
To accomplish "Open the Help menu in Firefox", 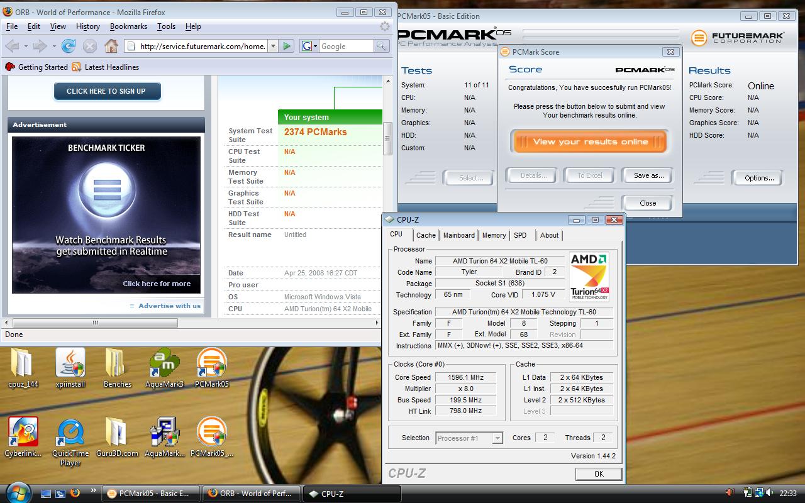I will coord(193,26).
